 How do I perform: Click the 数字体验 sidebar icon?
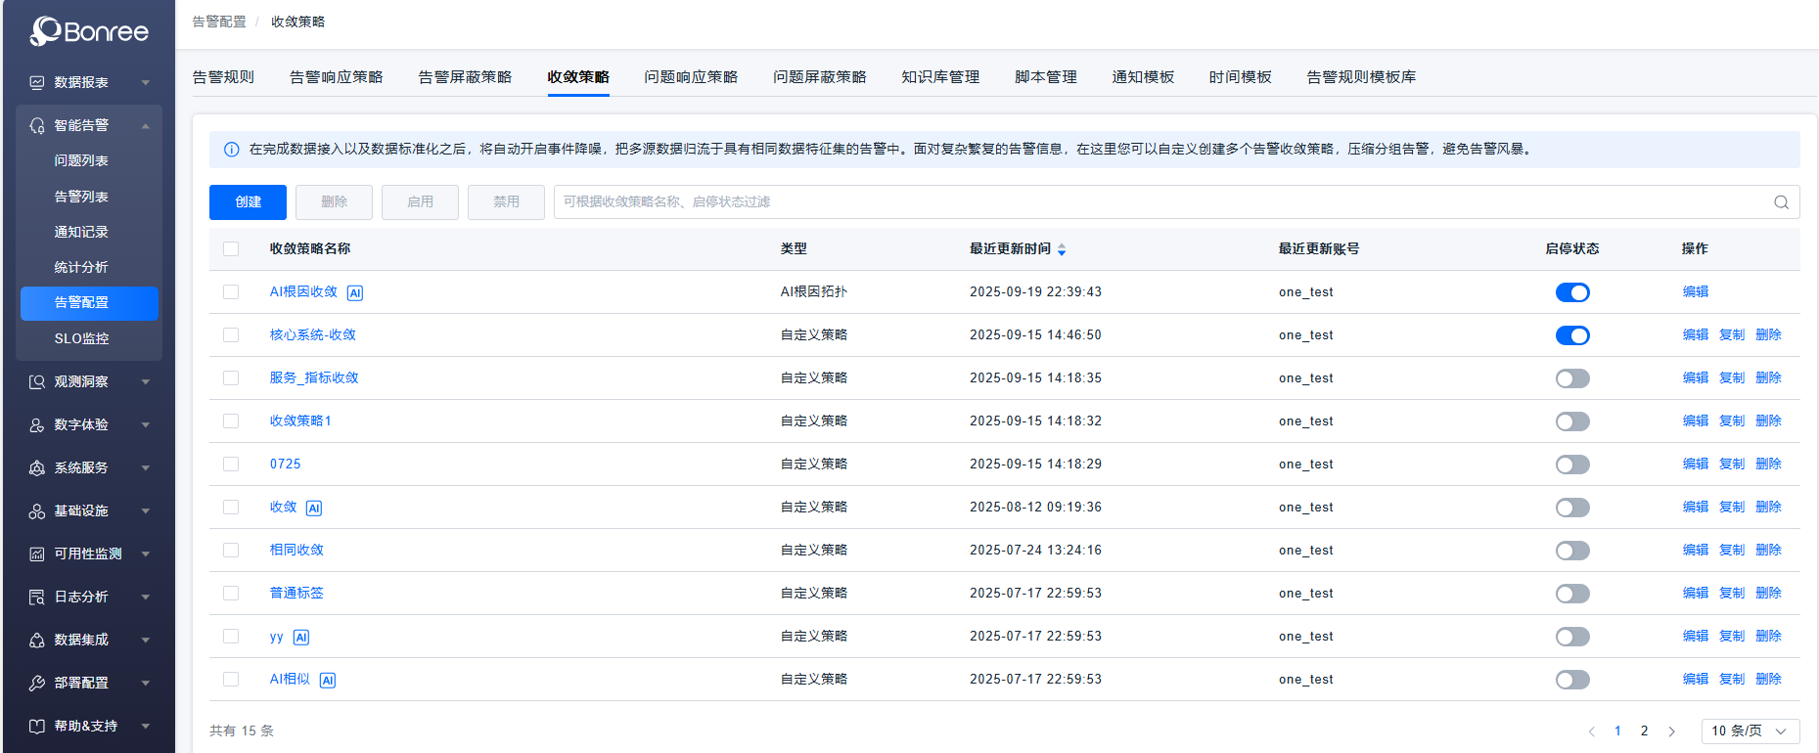coord(37,425)
